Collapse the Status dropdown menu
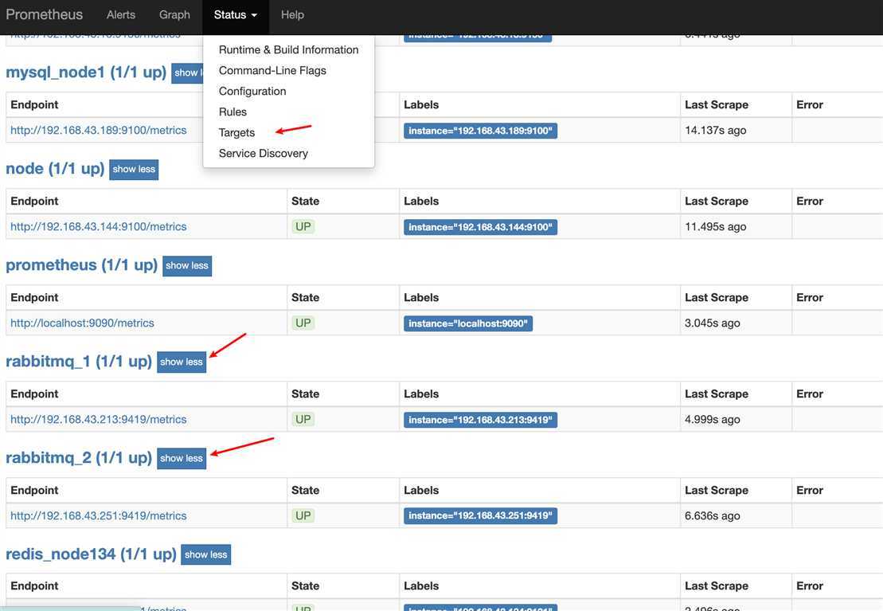Viewport: 883px width, 611px height. [x=236, y=14]
